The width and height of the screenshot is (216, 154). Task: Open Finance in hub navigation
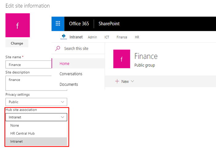pos(122,37)
